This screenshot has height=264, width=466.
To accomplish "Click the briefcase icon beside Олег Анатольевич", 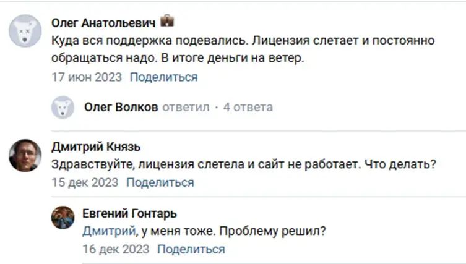I will tap(167, 21).
